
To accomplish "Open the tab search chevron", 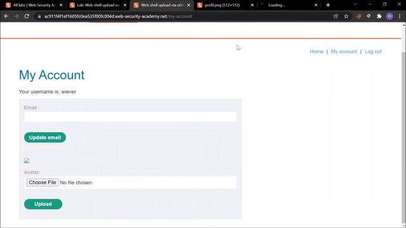I will click(355, 4).
